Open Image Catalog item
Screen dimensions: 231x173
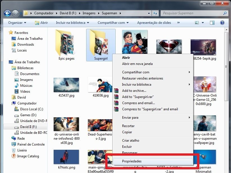click(28, 156)
